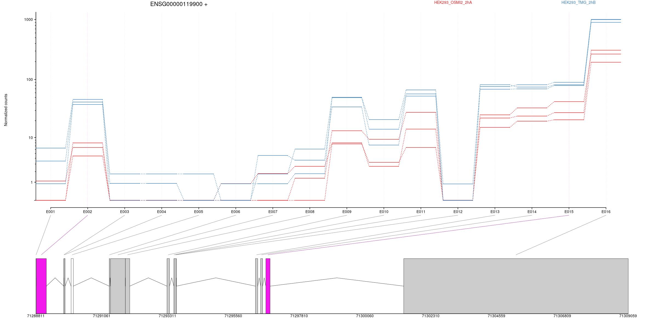Select exon label E009

(x=347, y=212)
